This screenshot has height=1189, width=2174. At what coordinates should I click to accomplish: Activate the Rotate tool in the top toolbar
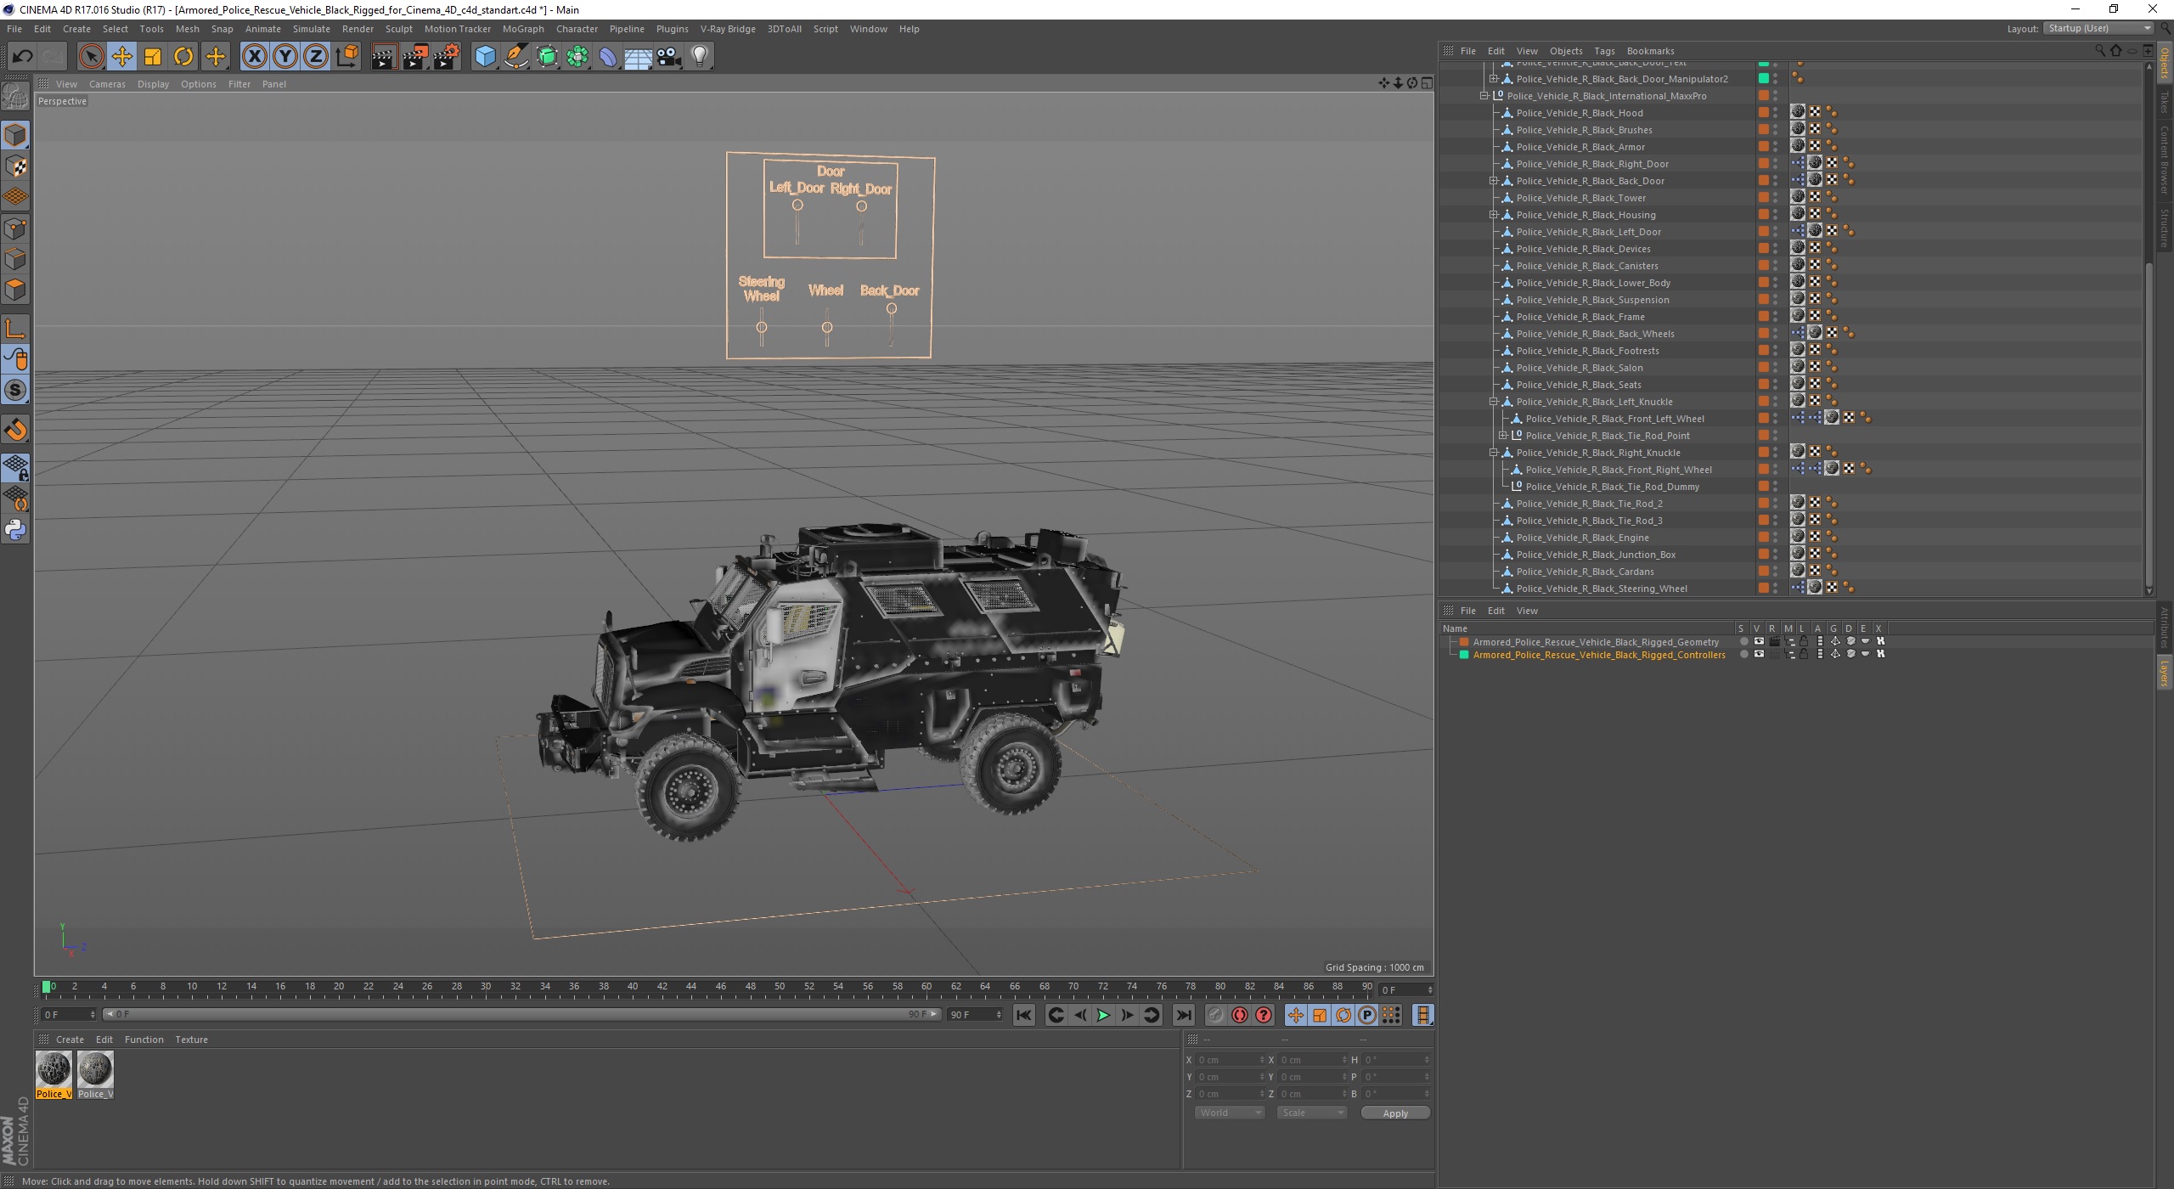[x=183, y=57]
